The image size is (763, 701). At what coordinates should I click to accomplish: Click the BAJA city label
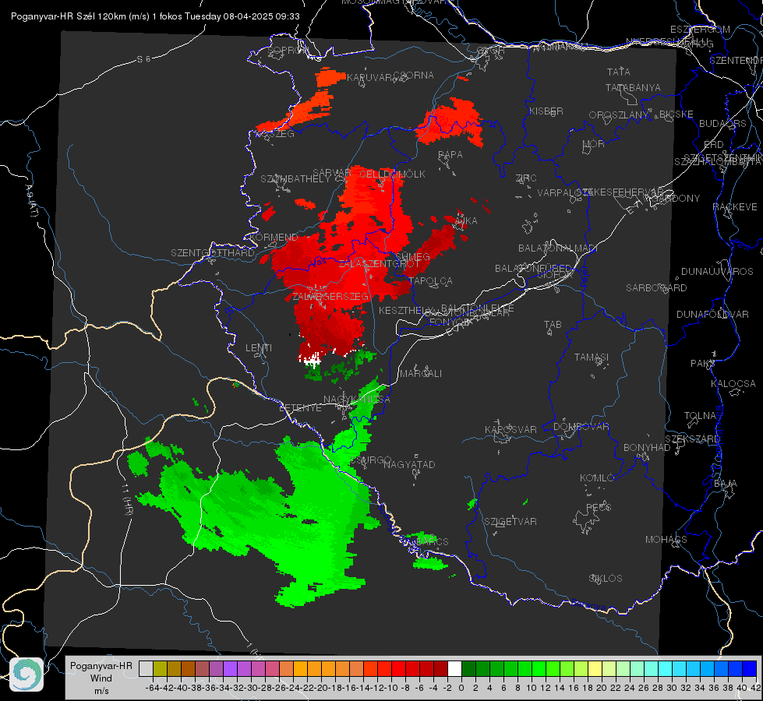(x=726, y=484)
